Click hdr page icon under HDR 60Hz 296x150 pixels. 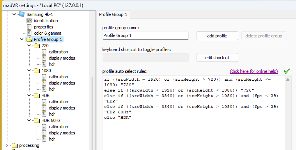pyautogui.click(x=44, y=139)
